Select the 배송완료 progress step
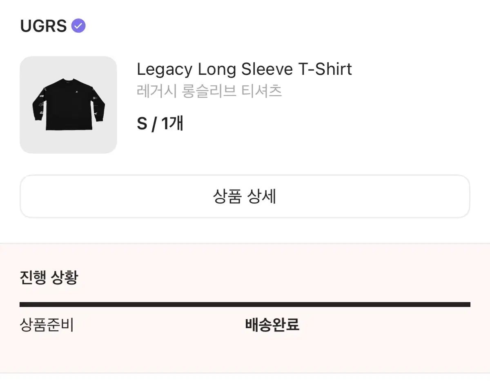The height and width of the screenshot is (383, 490). tap(272, 325)
